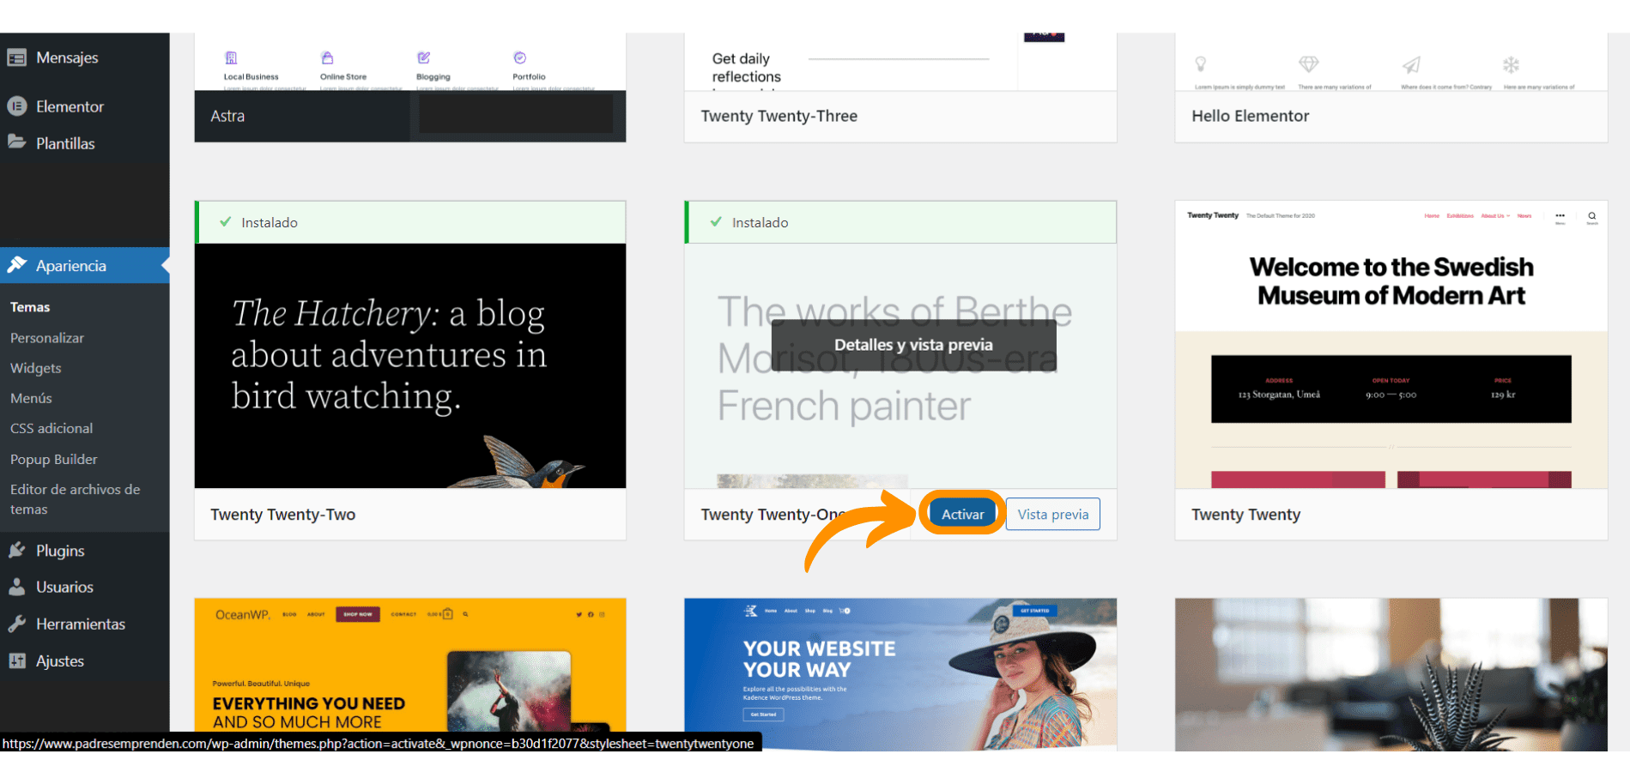Image resolution: width=1630 pixels, height=784 pixels.
Task: Select the Twenty Twenty-Two theme thumbnail
Action: 410,366
